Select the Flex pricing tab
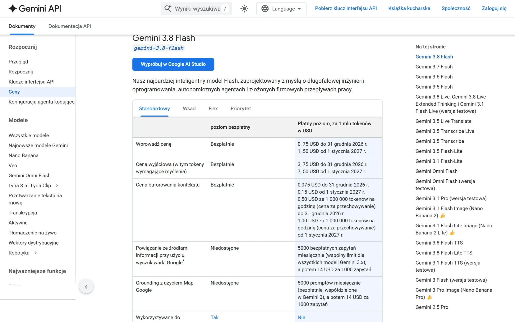 pyautogui.click(x=213, y=108)
